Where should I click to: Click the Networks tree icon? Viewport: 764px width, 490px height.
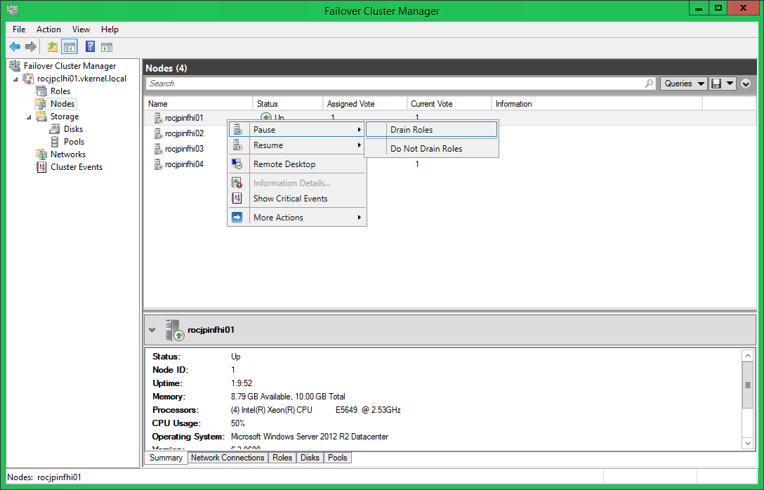coord(41,154)
